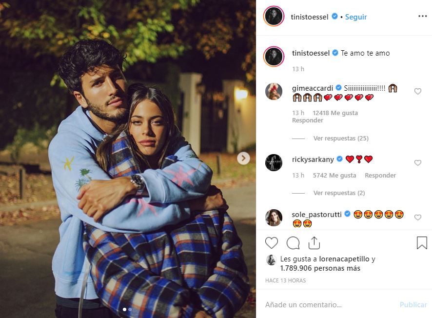Like gimeaccardi's comment heart

(x=418, y=91)
